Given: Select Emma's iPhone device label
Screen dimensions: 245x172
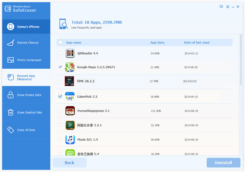Looking at the screenshot, I should [28, 27].
